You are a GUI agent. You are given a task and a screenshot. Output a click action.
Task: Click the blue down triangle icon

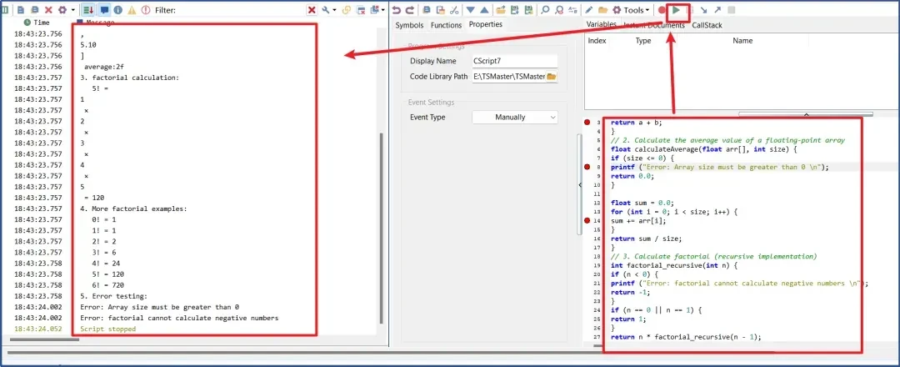(x=471, y=10)
